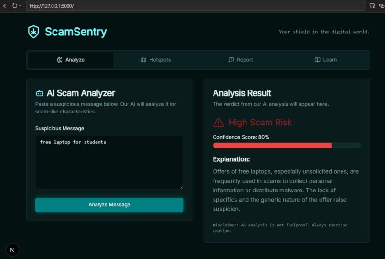385x259 pixels.
Task: Click the URL address bar
Action: (196, 6)
